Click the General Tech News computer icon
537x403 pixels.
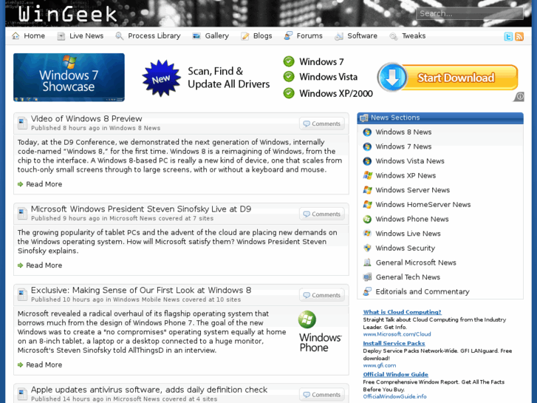click(x=367, y=277)
